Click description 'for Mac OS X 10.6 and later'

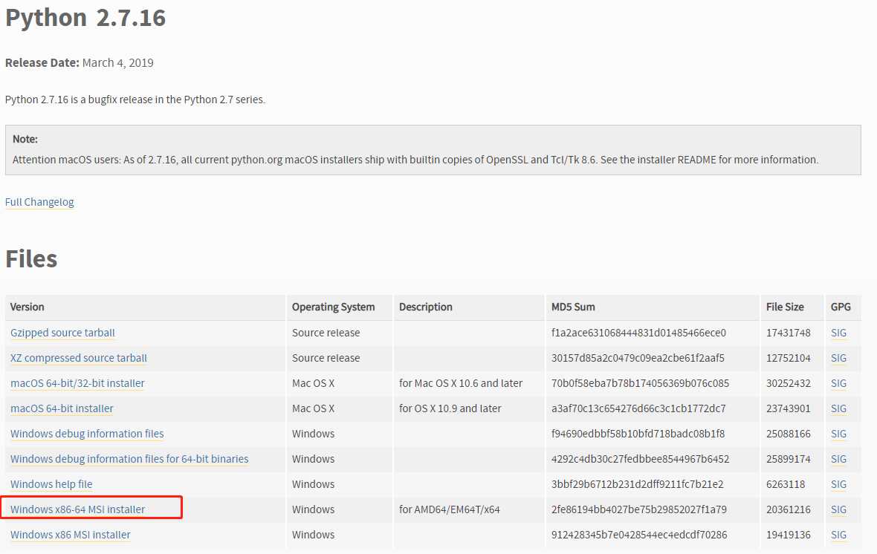(461, 383)
